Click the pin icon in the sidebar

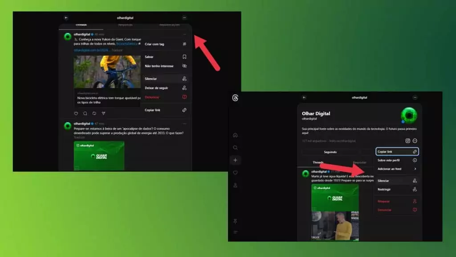pyautogui.click(x=235, y=221)
